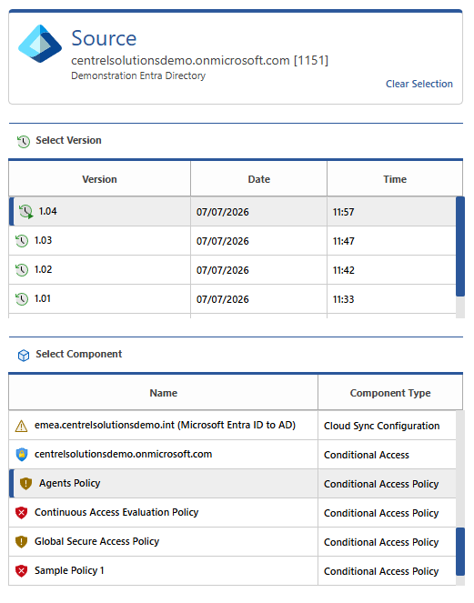Sort by the Time column header
Image resolution: width=474 pixels, height=603 pixels.
(x=395, y=179)
